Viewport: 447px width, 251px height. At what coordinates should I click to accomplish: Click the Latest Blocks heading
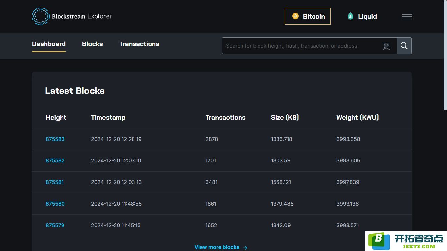tap(75, 91)
